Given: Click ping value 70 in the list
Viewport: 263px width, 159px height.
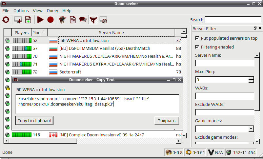Looking at the screenshot, I should click(x=35, y=56).
